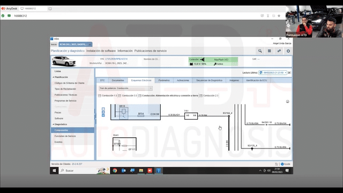
Task: Click the print icon above the wiring diagram
Action: pos(287,101)
